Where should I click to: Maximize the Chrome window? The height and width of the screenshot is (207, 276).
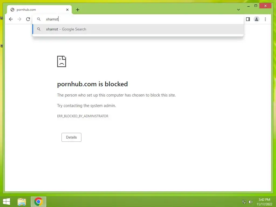point(256,6)
